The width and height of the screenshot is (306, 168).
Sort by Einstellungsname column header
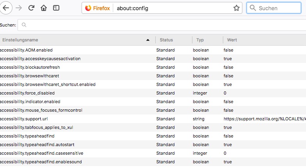pos(74,40)
